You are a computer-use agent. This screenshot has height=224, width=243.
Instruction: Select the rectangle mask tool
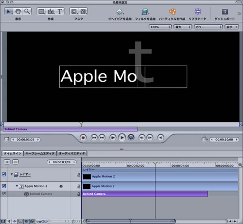click(74, 11)
